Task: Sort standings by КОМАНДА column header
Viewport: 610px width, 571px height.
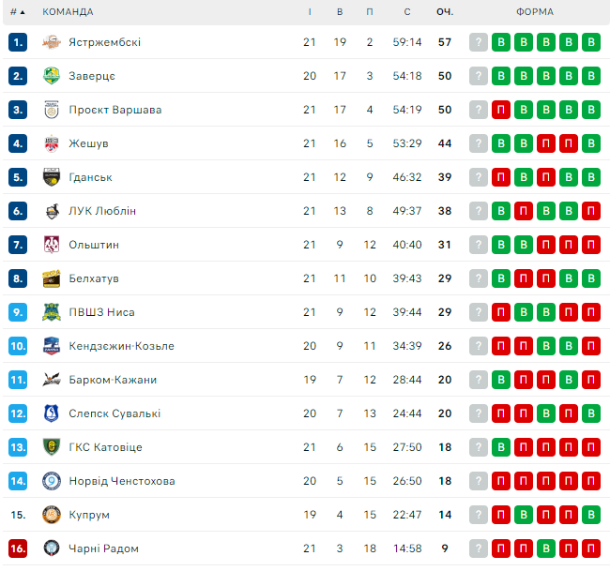Action: (68, 12)
